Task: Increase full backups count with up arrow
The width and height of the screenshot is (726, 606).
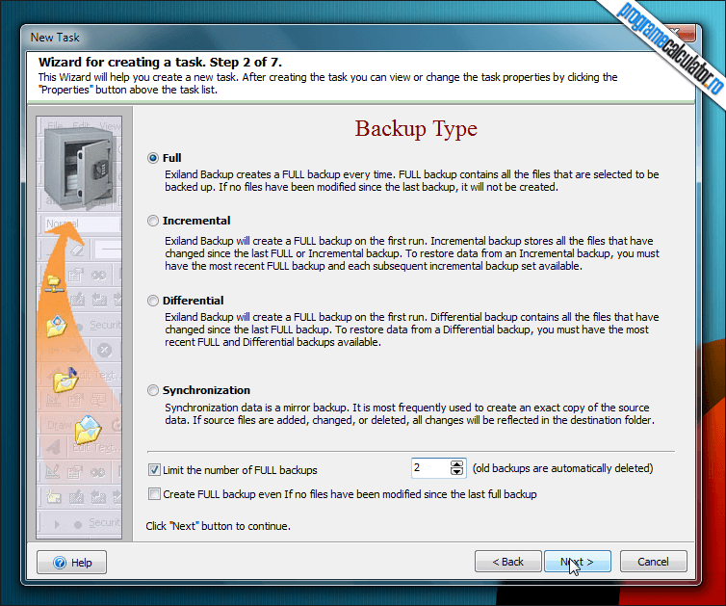Action: [x=457, y=463]
